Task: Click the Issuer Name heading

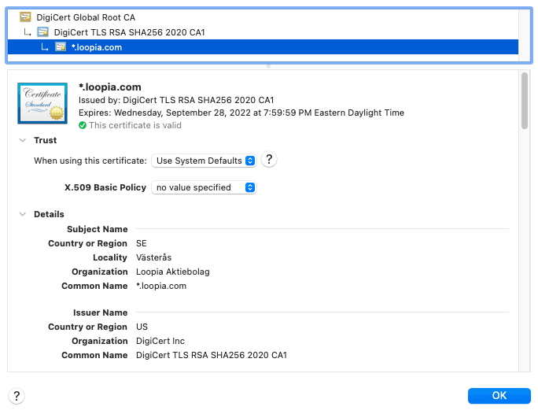Action: coord(100,312)
